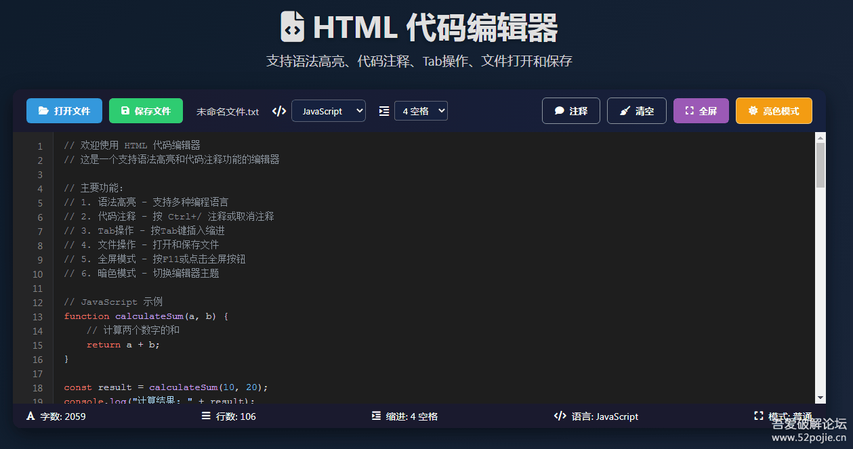The height and width of the screenshot is (449, 853).
Task: Click line number 1 in the gutter
Action: click(40, 146)
